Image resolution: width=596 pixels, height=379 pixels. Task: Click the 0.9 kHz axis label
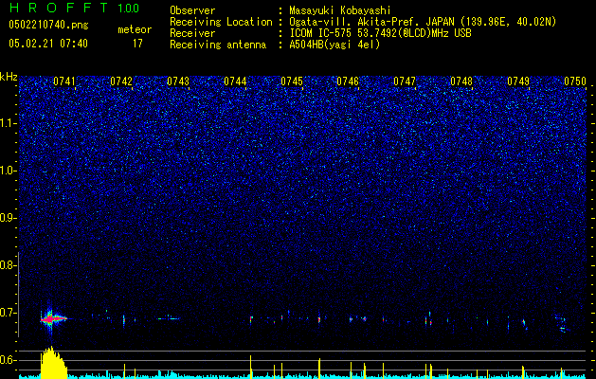point(9,218)
